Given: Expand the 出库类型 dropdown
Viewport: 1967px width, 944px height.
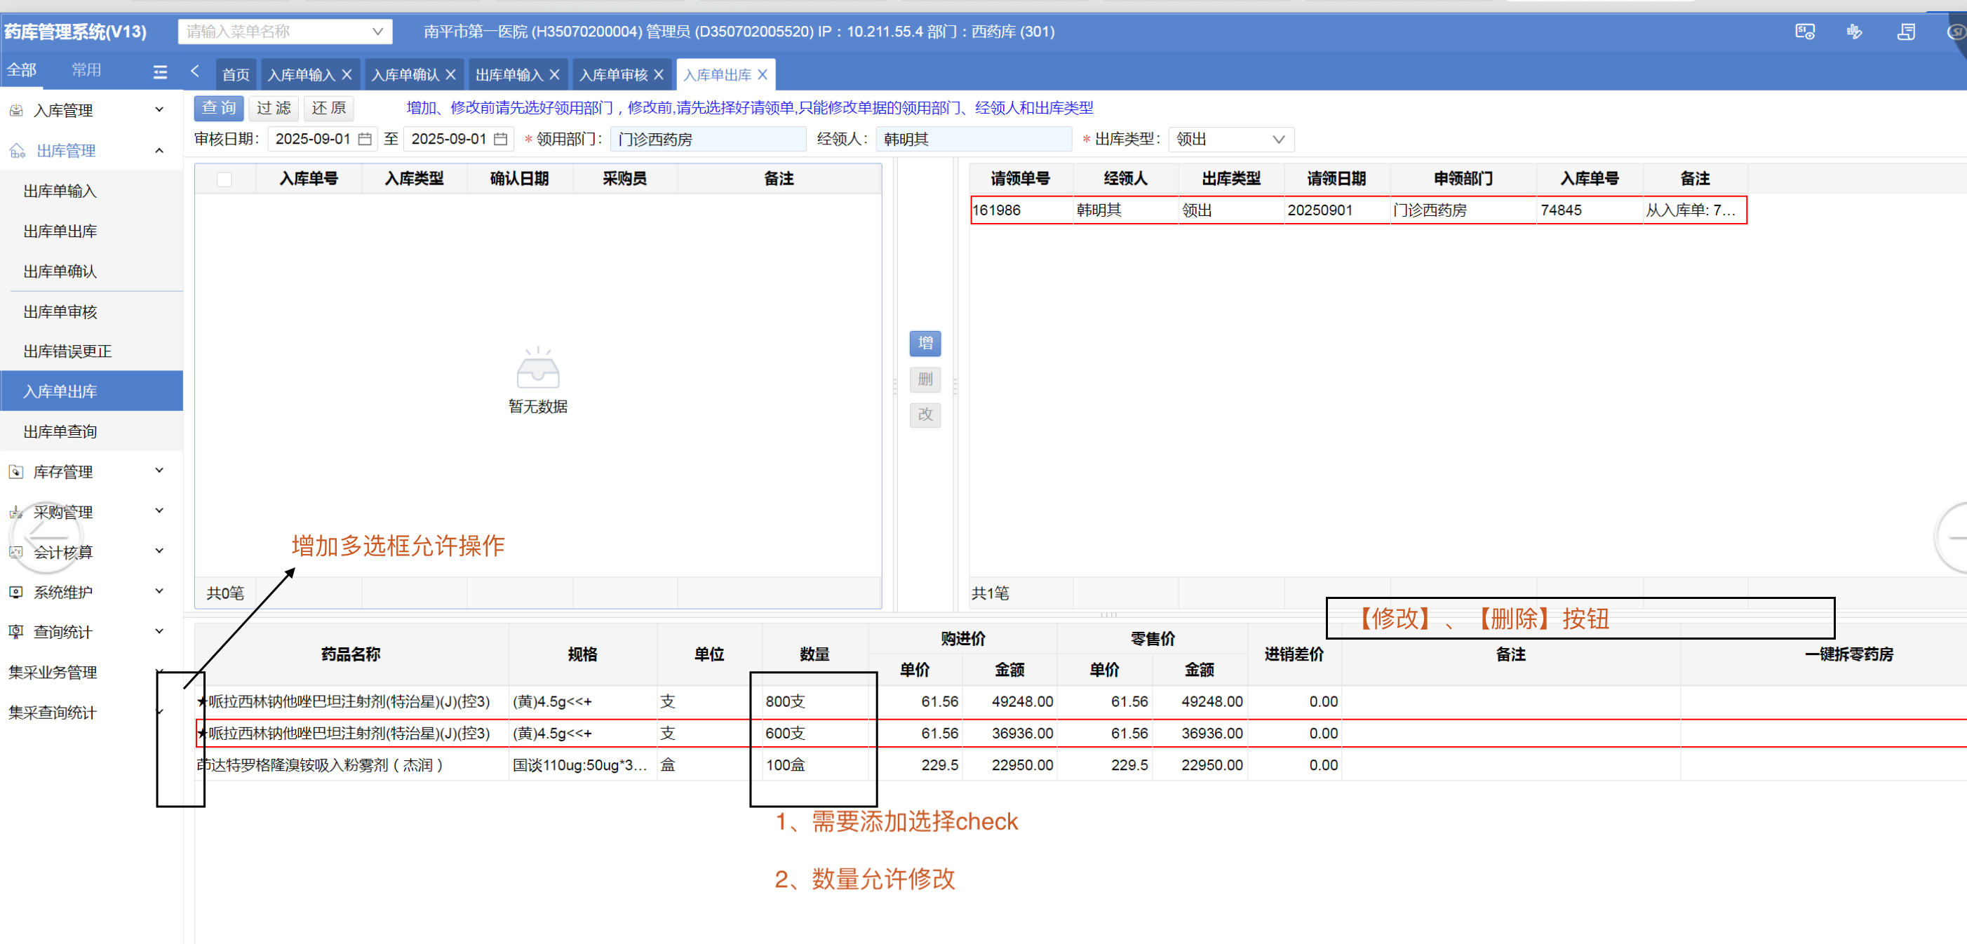Looking at the screenshot, I should tap(1277, 140).
